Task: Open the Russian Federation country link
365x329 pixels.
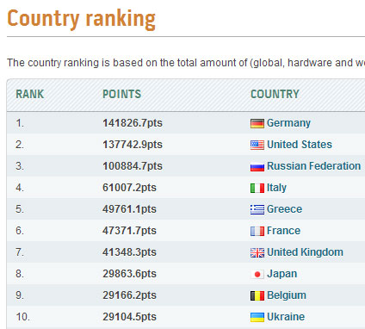Action: pos(314,166)
